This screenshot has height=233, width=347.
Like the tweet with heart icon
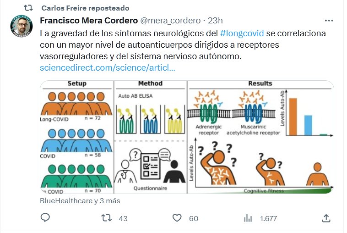pyautogui.click(x=177, y=218)
